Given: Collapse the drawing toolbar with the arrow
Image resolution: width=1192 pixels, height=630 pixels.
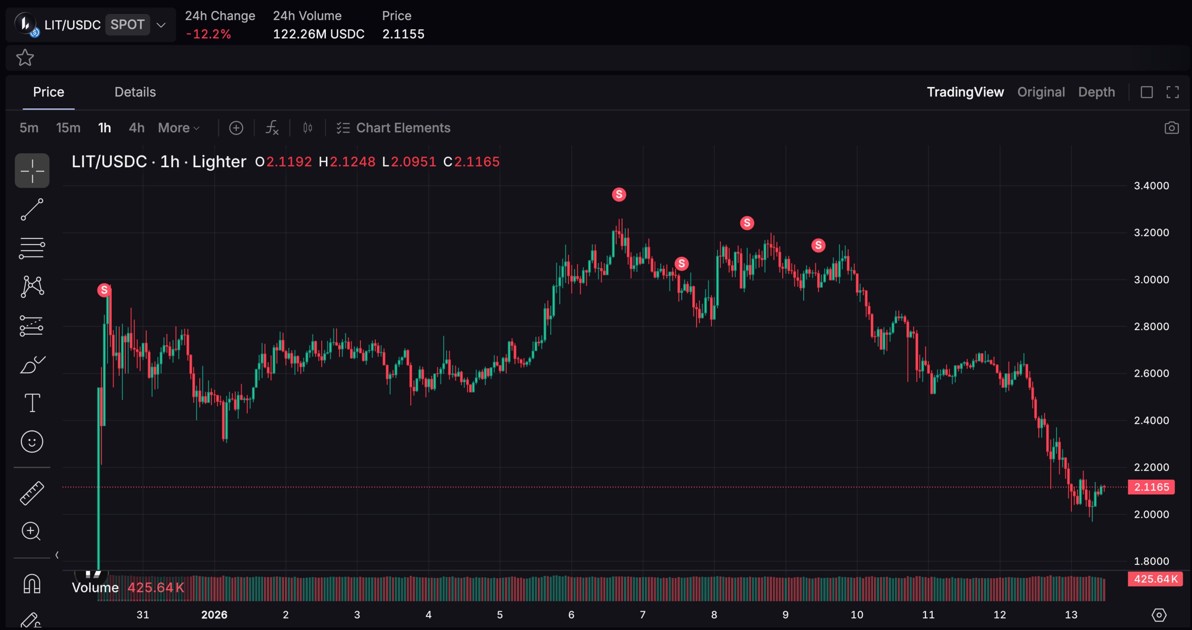Looking at the screenshot, I should (x=57, y=555).
